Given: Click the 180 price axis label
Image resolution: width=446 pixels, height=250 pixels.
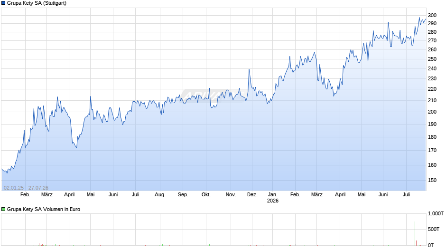Looking at the screenshot, I should click(432, 137).
